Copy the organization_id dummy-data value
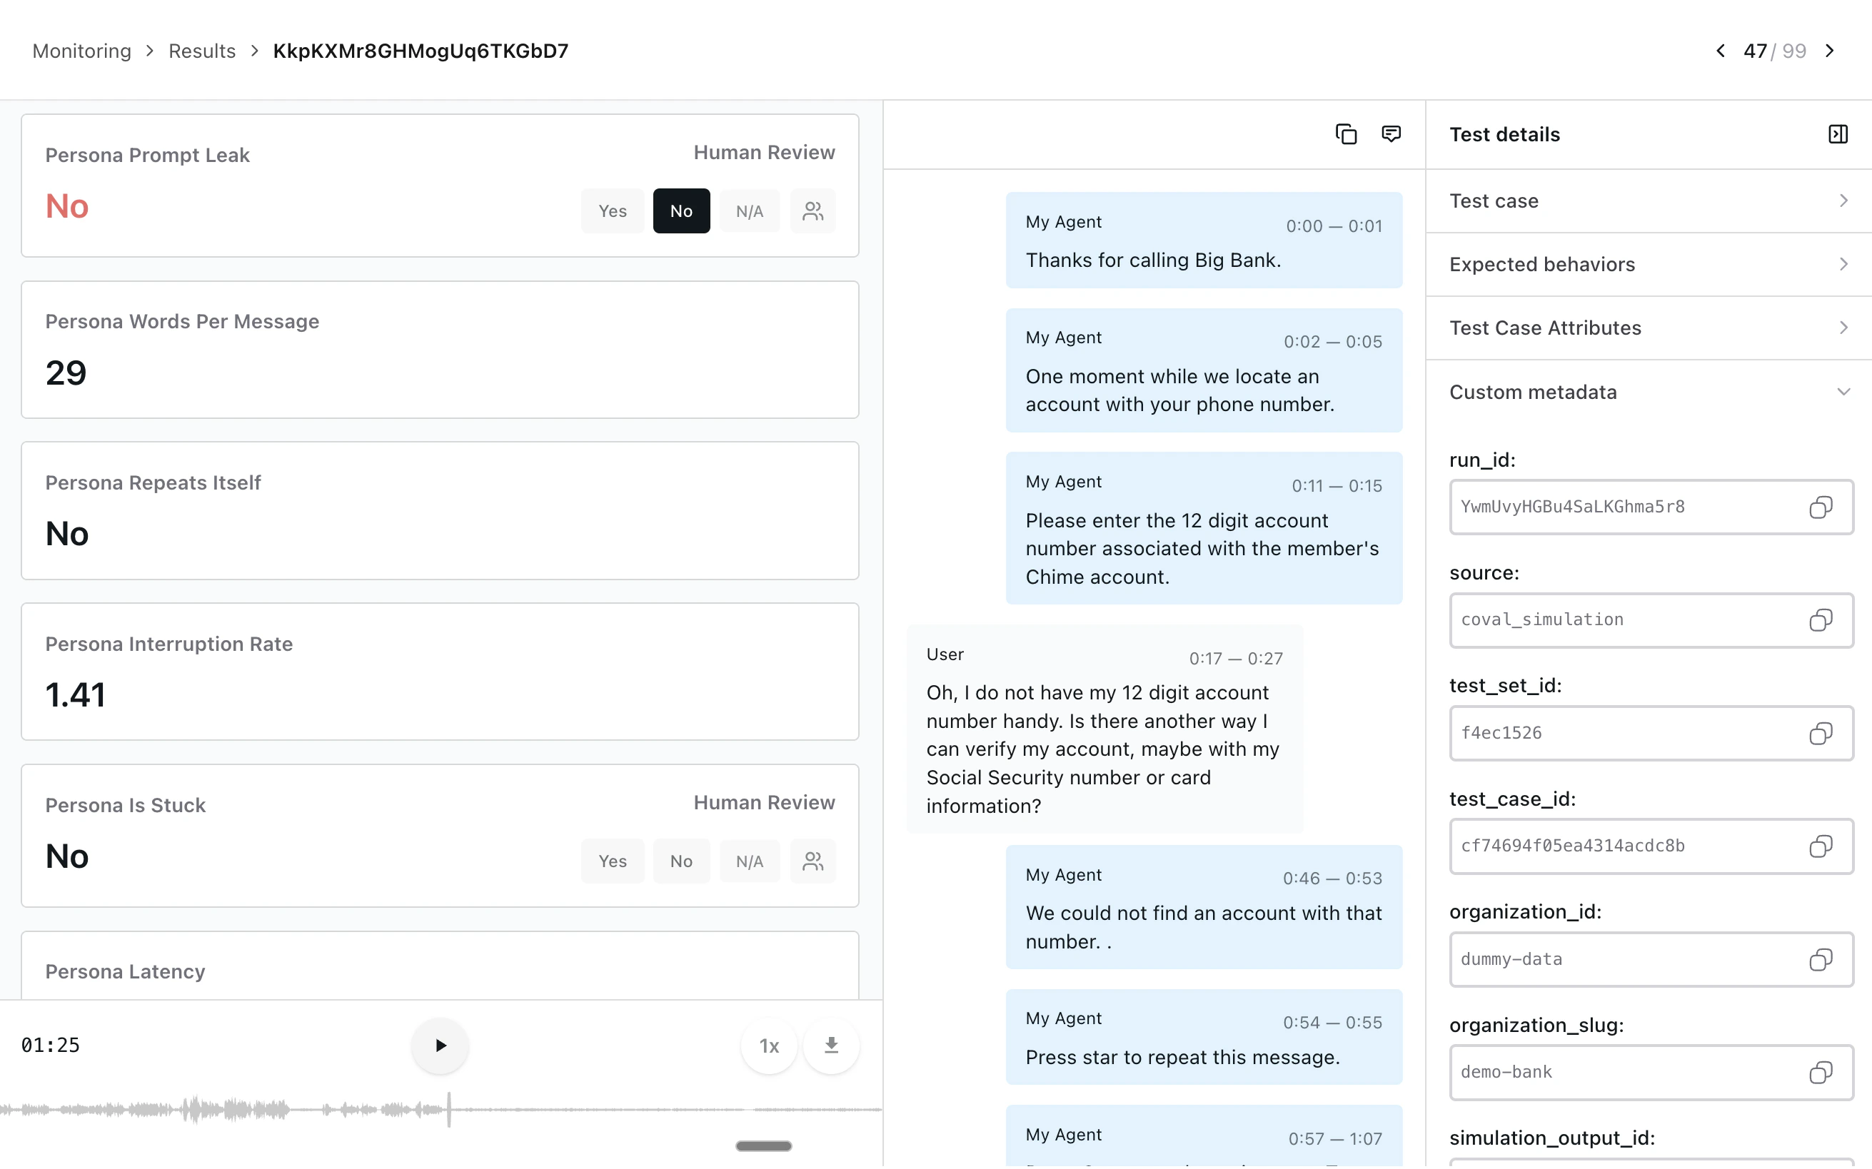Screen dimensions: 1872x1169 1821,959
